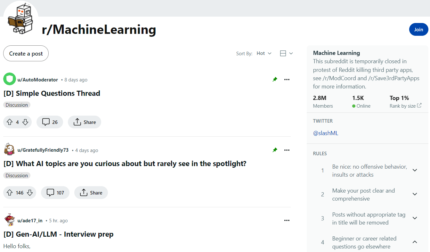Open more options for AutoModerator's post
The image size is (430, 252).
click(x=287, y=80)
